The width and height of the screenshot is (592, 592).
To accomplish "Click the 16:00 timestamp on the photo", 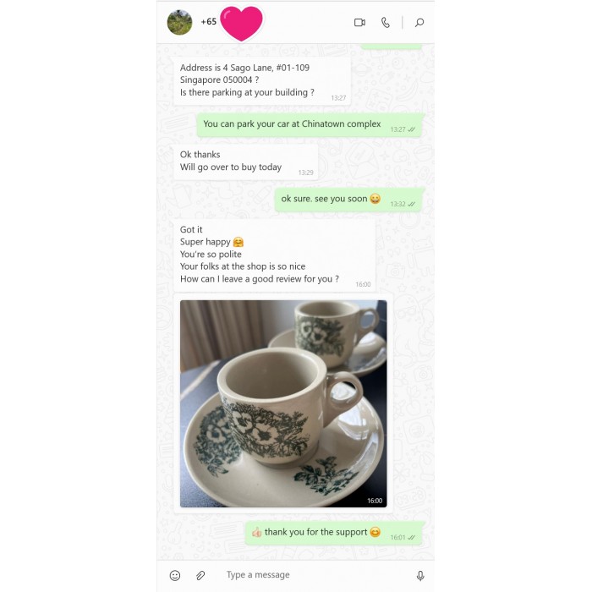I will coord(375,501).
